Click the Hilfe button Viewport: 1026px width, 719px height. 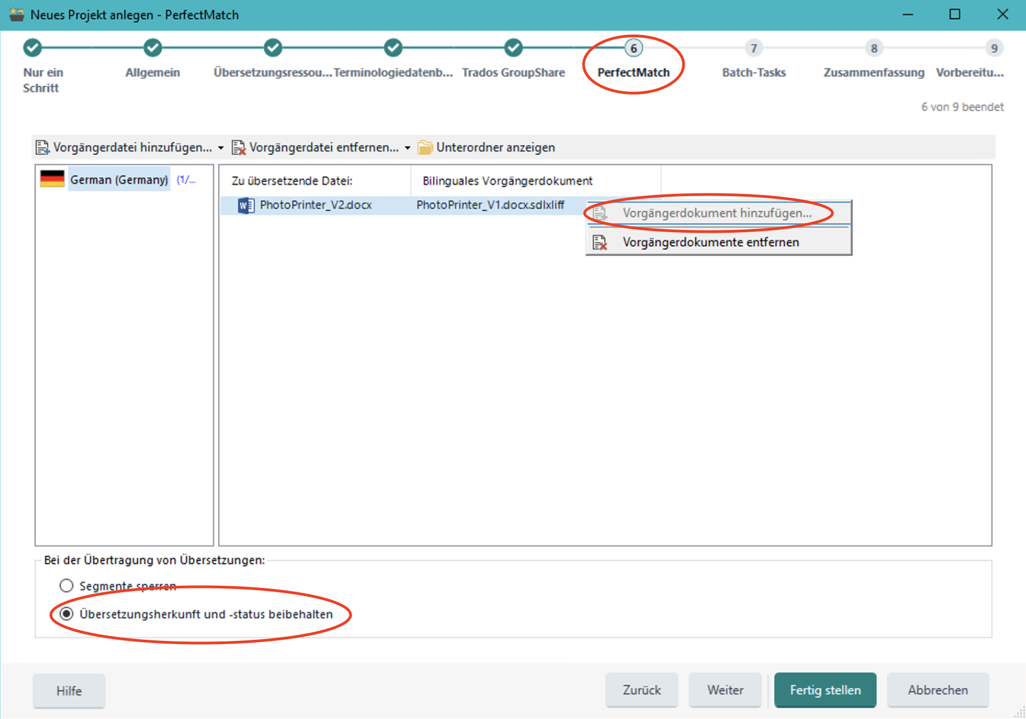point(69,691)
